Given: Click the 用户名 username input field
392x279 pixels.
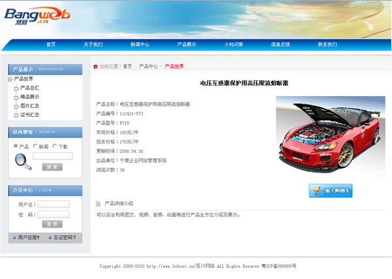Looking at the screenshot, I should pos(54,205).
